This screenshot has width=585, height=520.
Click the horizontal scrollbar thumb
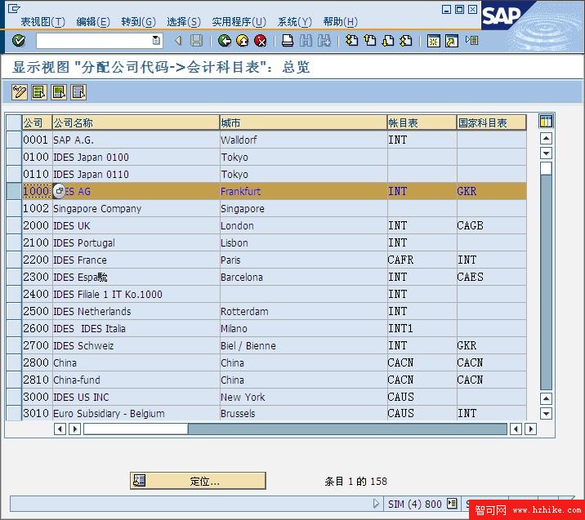(x=136, y=429)
